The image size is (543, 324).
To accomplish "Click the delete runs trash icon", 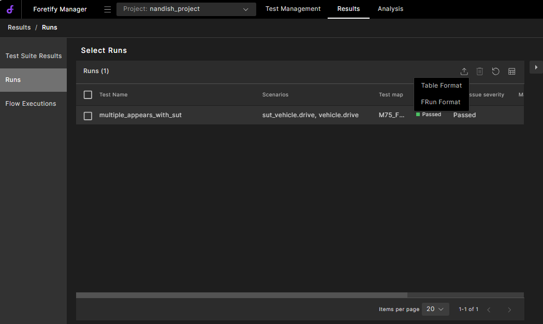I will pyautogui.click(x=480, y=72).
